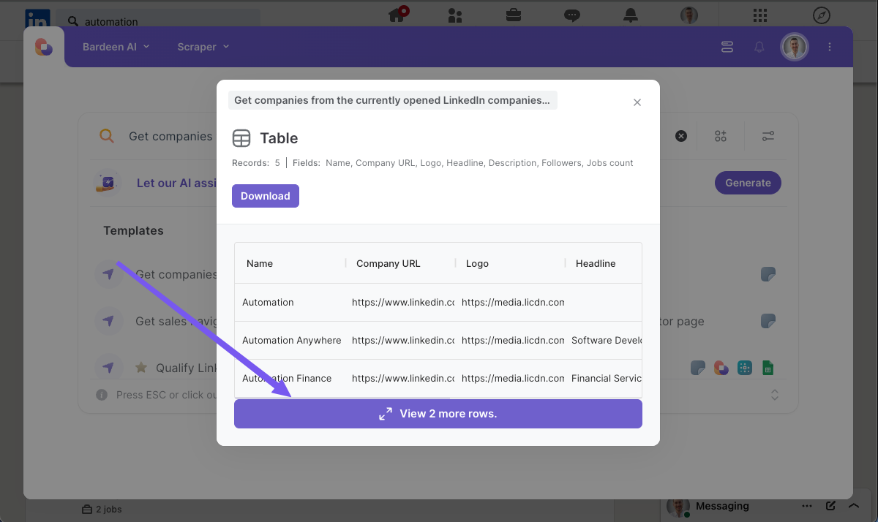Click the Automation Anywhere name cell
878x522 pixels.
(291, 340)
